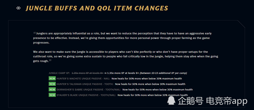Click the NEW badge for Skirmisher's Sabre

[x=52, y=90]
